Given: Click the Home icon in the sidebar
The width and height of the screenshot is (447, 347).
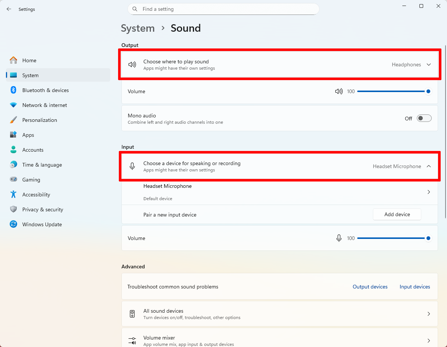Looking at the screenshot, I should 13,60.
